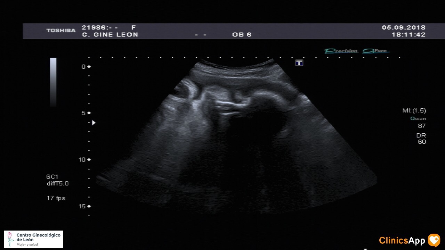Click the DR 60 dynamic range value

tap(421, 139)
